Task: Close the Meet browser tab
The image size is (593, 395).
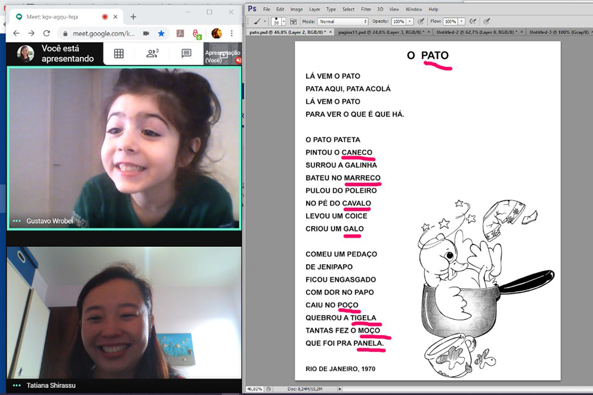Action: [116, 17]
